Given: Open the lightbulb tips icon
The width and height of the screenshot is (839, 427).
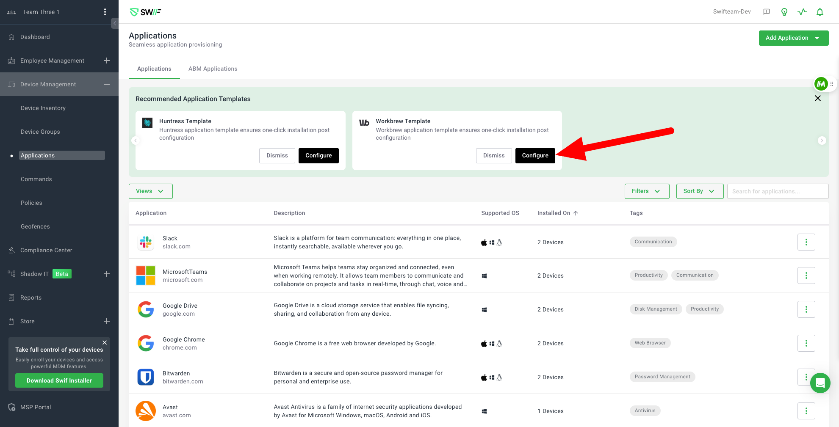Looking at the screenshot, I should (x=784, y=12).
